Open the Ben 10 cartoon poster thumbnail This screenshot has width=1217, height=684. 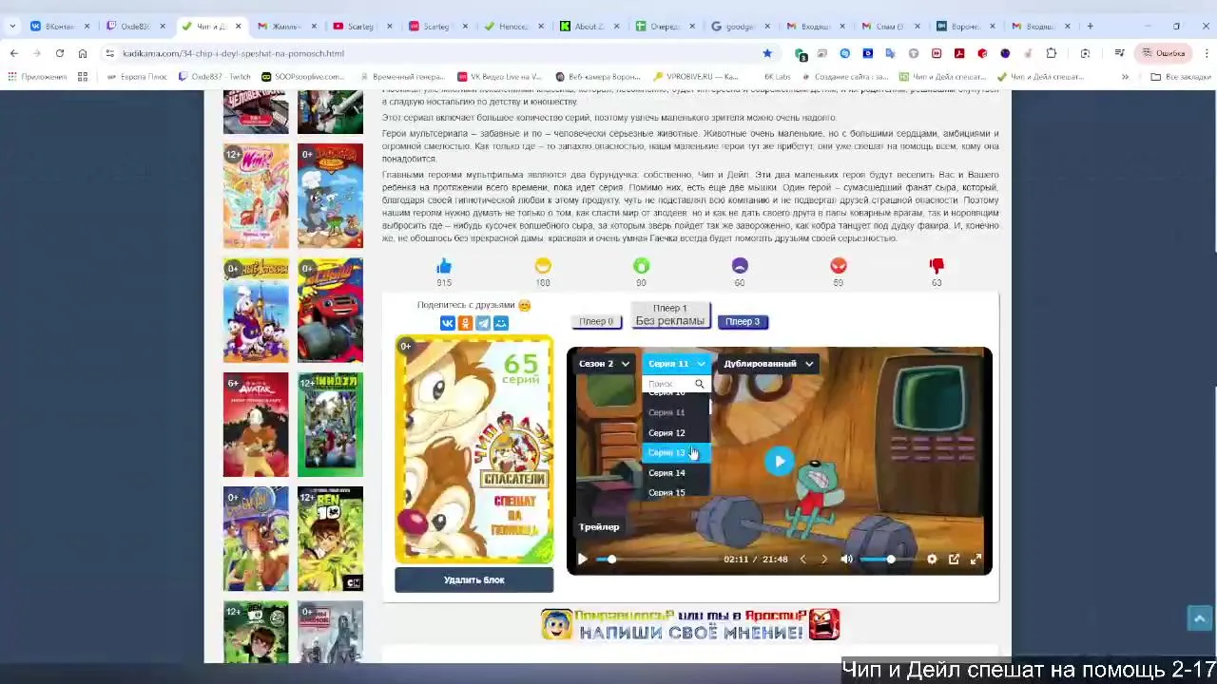coord(330,539)
